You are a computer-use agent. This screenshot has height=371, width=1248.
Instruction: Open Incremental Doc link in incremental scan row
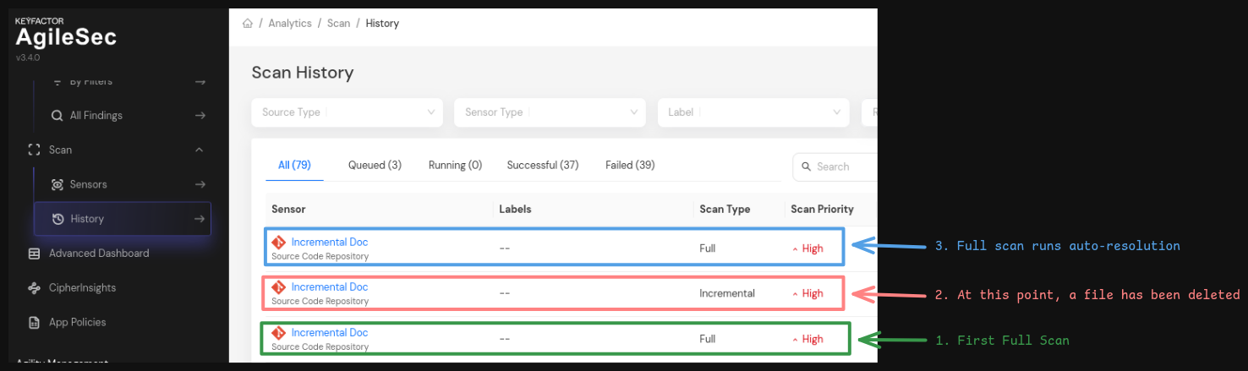pos(330,287)
